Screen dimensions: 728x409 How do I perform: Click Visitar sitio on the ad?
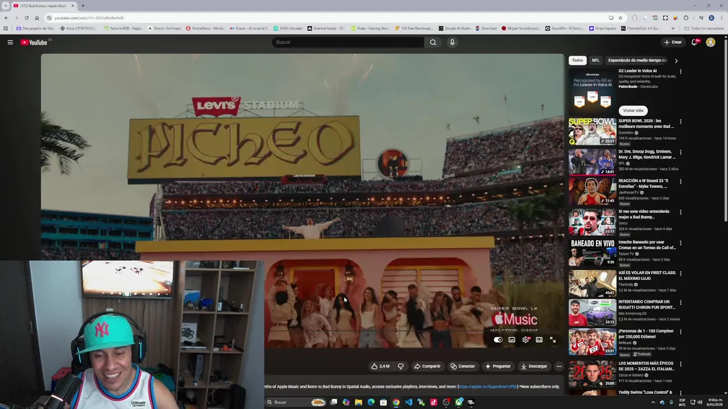633,111
